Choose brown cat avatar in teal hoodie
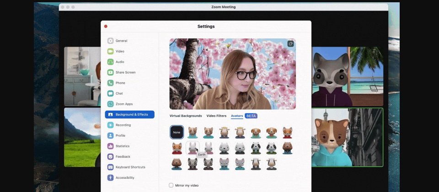 193,133
